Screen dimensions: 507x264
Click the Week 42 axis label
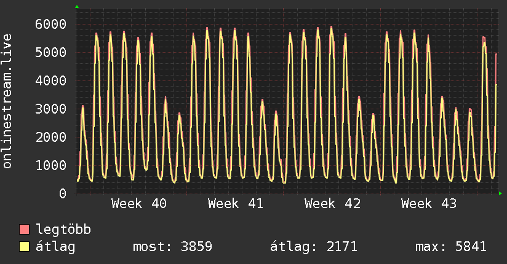[x=332, y=204]
